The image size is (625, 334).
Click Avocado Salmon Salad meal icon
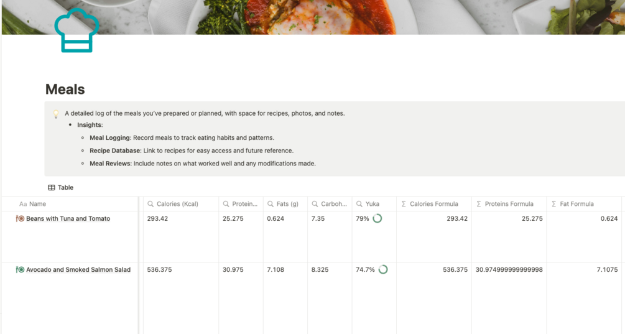pos(21,270)
